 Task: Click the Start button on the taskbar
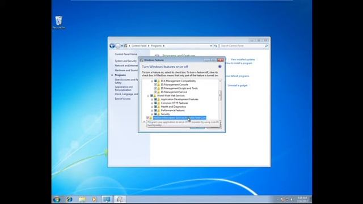click(x=57, y=199)
